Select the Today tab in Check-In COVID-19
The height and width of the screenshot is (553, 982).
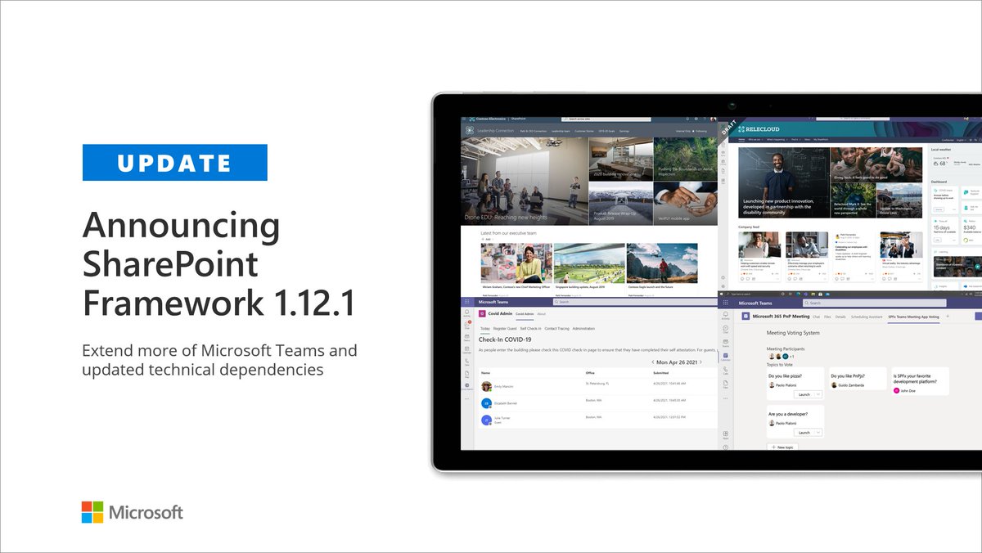484,328
